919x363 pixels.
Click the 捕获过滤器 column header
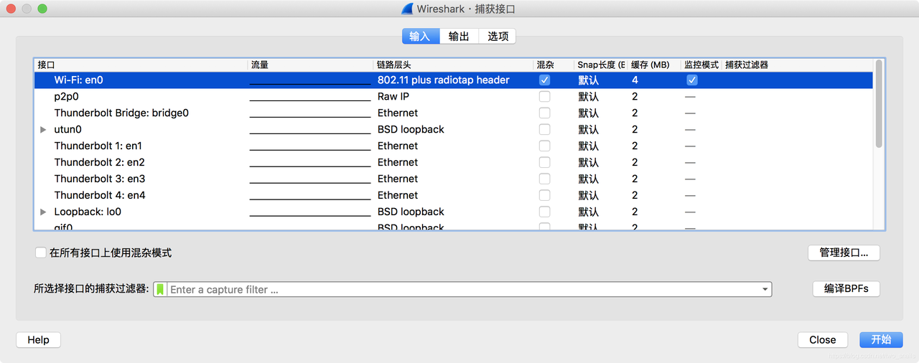[797, 65]
